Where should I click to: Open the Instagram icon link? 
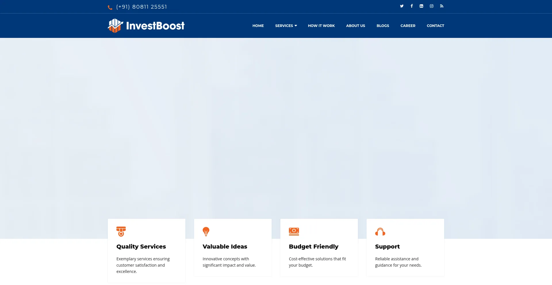coord(432,6)
